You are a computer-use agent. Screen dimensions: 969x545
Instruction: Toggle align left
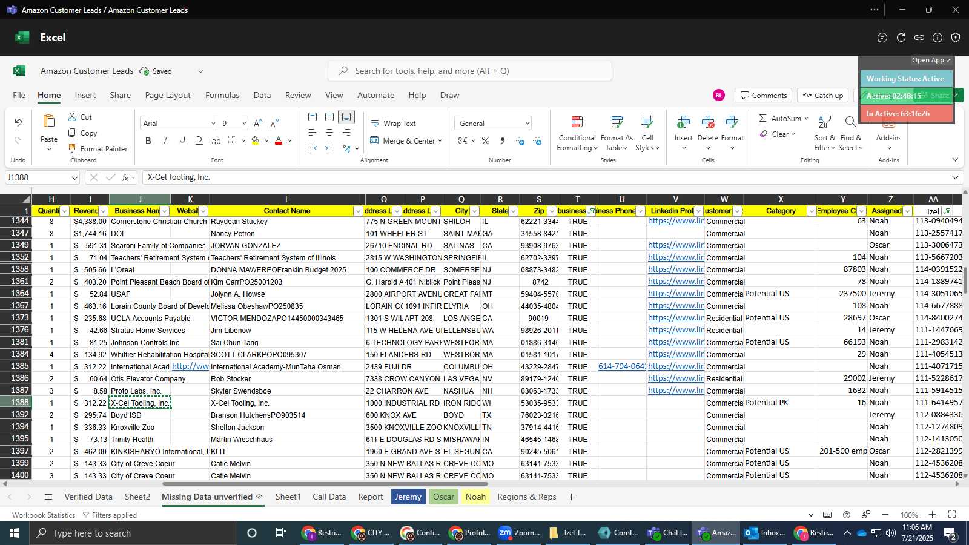313,132
